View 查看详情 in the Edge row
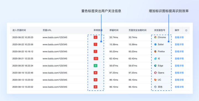Image resolution: width=199 pixels, height=101 pixels. coord(179,66)
